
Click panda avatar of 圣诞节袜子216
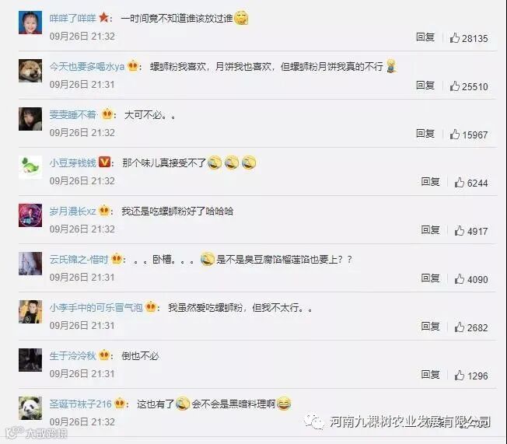[x=30, y=408]
